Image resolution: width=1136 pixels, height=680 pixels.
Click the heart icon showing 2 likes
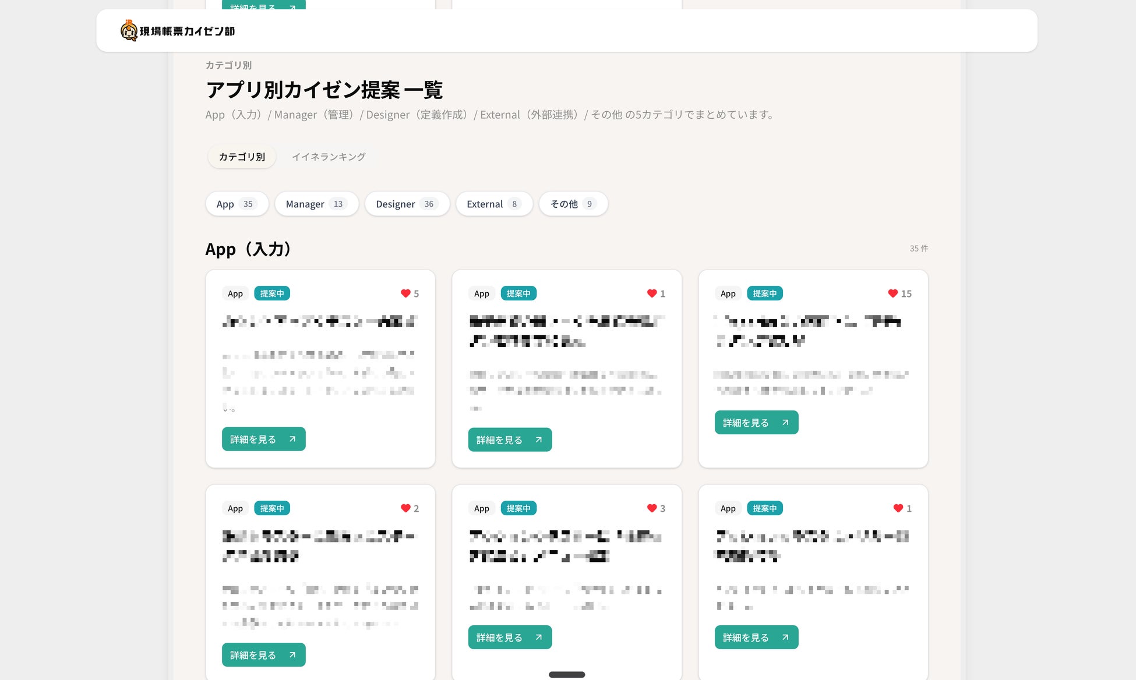(x=405, y=508)
